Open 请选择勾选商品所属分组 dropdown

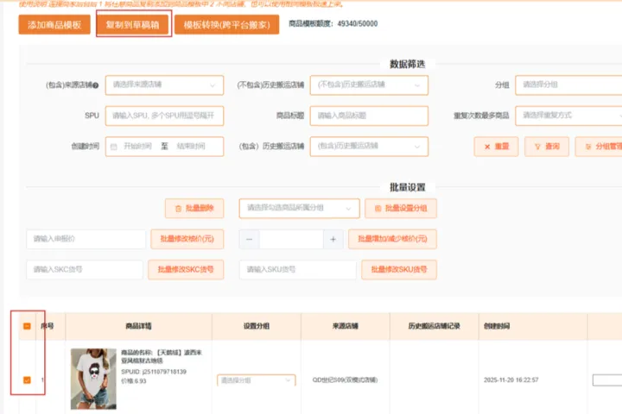(x=300, y=209)
